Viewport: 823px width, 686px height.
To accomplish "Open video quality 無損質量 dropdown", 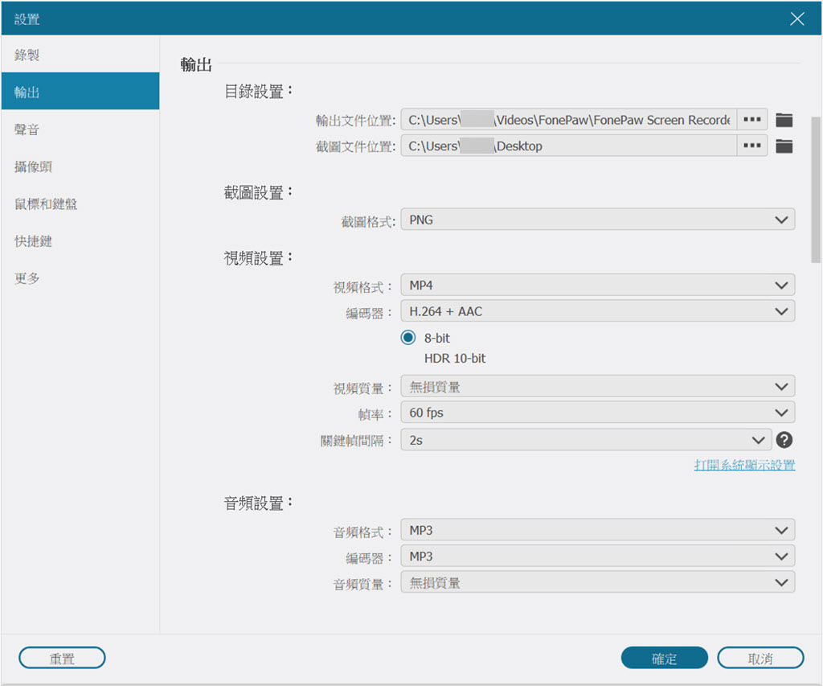I will pyautogui.click(x=598, y=387).
